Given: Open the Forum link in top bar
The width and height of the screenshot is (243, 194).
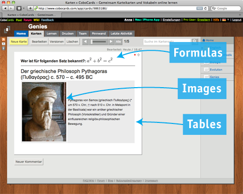Looking at the screenshot, I should coord(27,20).
